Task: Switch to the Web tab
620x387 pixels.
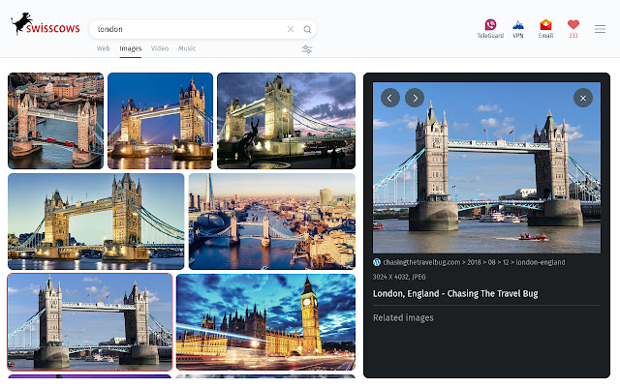Action: [103, 48]
